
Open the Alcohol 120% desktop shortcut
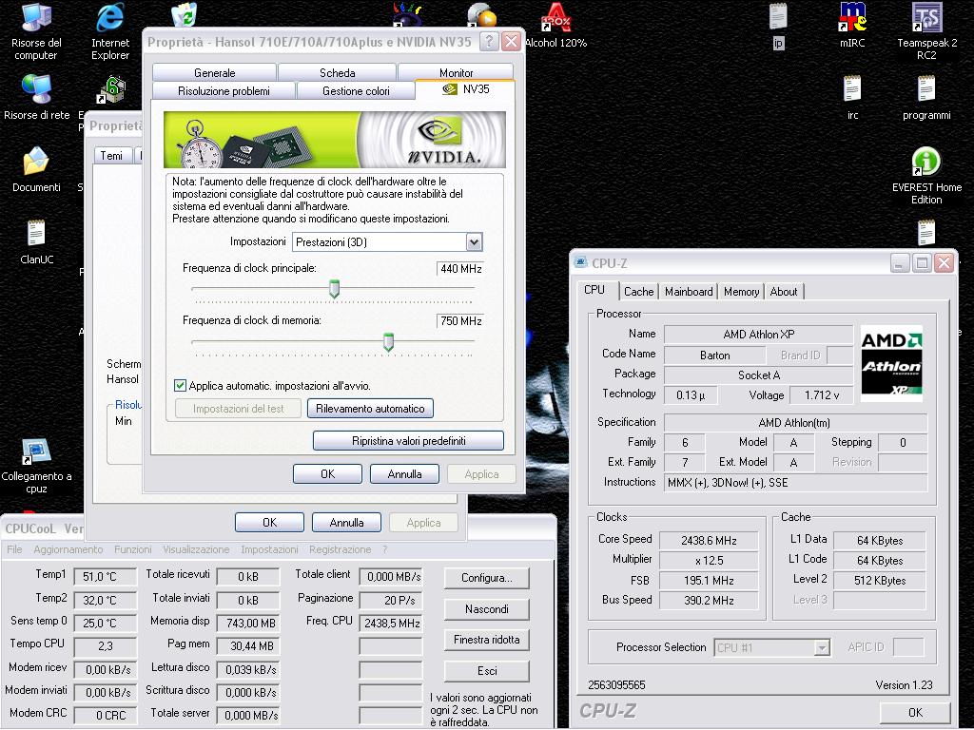tap(555, 26)
